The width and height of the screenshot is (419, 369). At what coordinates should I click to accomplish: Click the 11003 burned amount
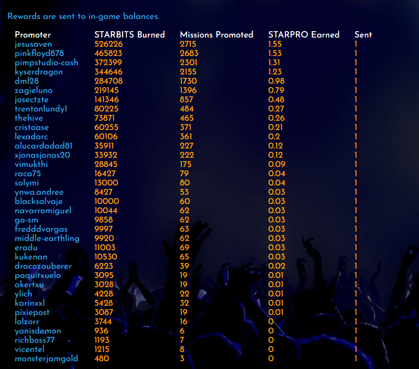[x=105, y=248]
